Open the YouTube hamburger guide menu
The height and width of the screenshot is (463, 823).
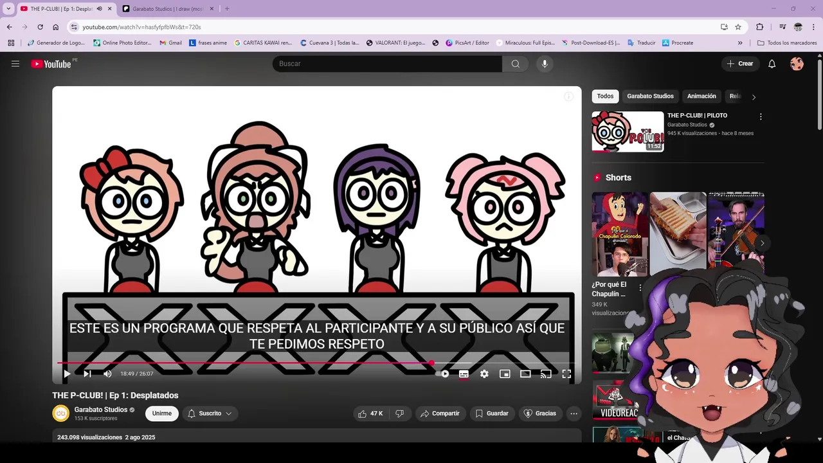[15, 64]
